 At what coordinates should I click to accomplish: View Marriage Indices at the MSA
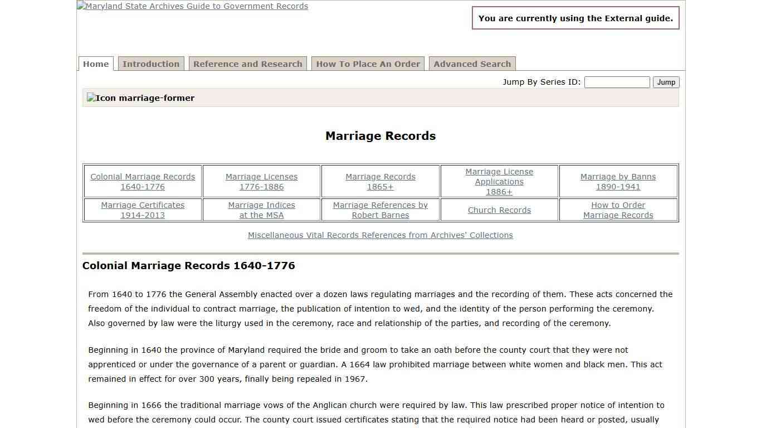coord(261,210)
